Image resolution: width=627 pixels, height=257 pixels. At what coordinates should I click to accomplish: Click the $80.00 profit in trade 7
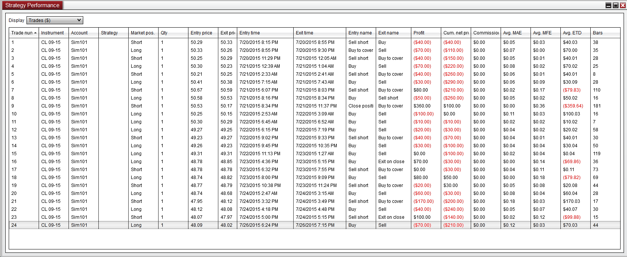pos(421,90)
